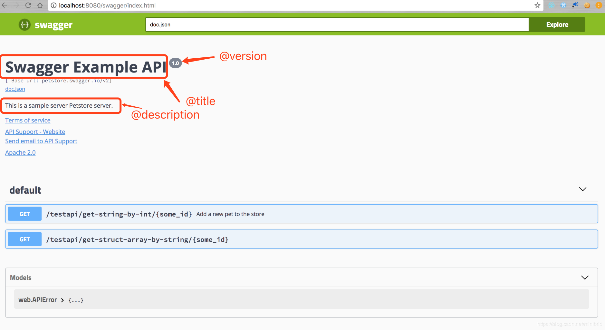The image size is (605, 330).
Task: Click the 1.0 version badge
Action: pos(175,63)
